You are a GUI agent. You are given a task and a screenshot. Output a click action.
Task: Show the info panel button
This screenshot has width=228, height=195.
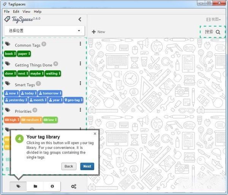tap(52, 186)
